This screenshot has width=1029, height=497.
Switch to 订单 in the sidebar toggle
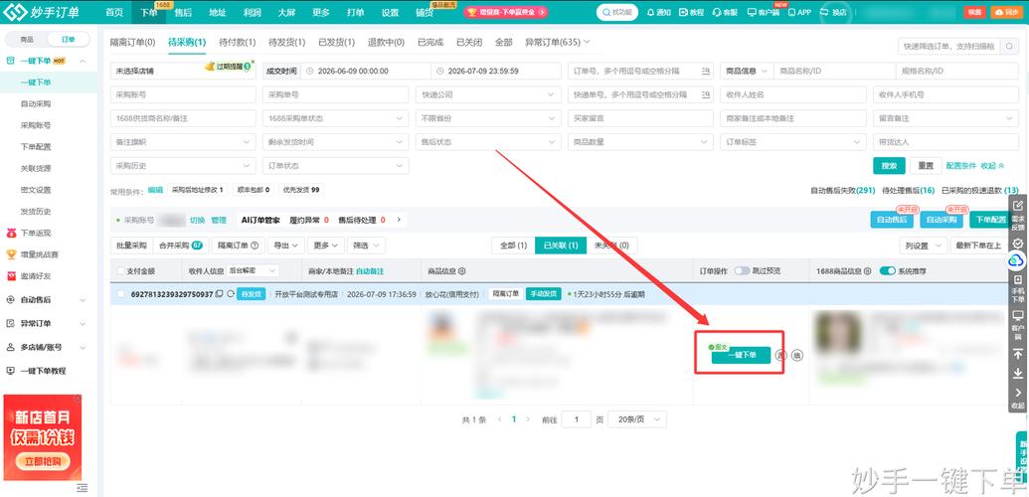69,40
